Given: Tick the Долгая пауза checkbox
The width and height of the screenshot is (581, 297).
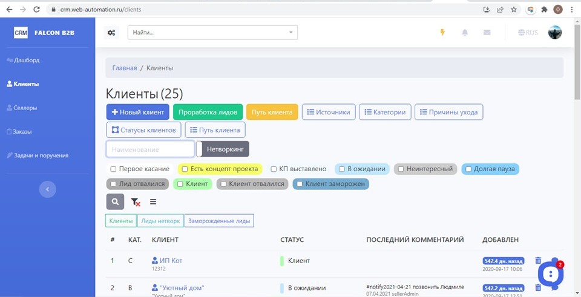Looking at the screenshot, I should 468,169.
